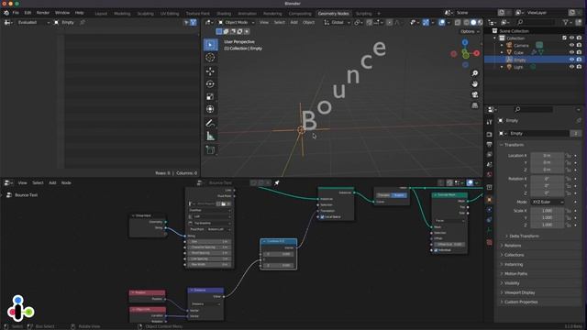Open the node editor Add menu
The width and height of the screenshot is (587, 330).
point(52,183)
